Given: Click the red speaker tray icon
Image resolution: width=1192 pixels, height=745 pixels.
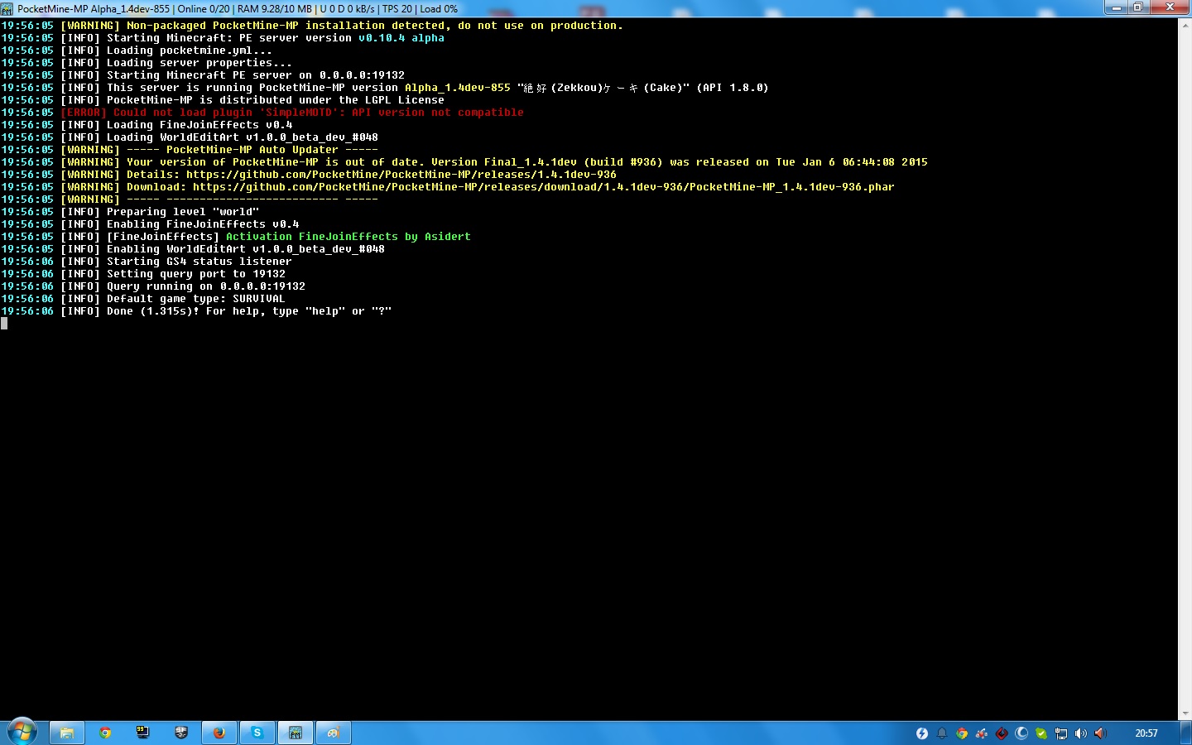Looking at the screenshot, I should pyautogui.click(x=1101, y=733).
